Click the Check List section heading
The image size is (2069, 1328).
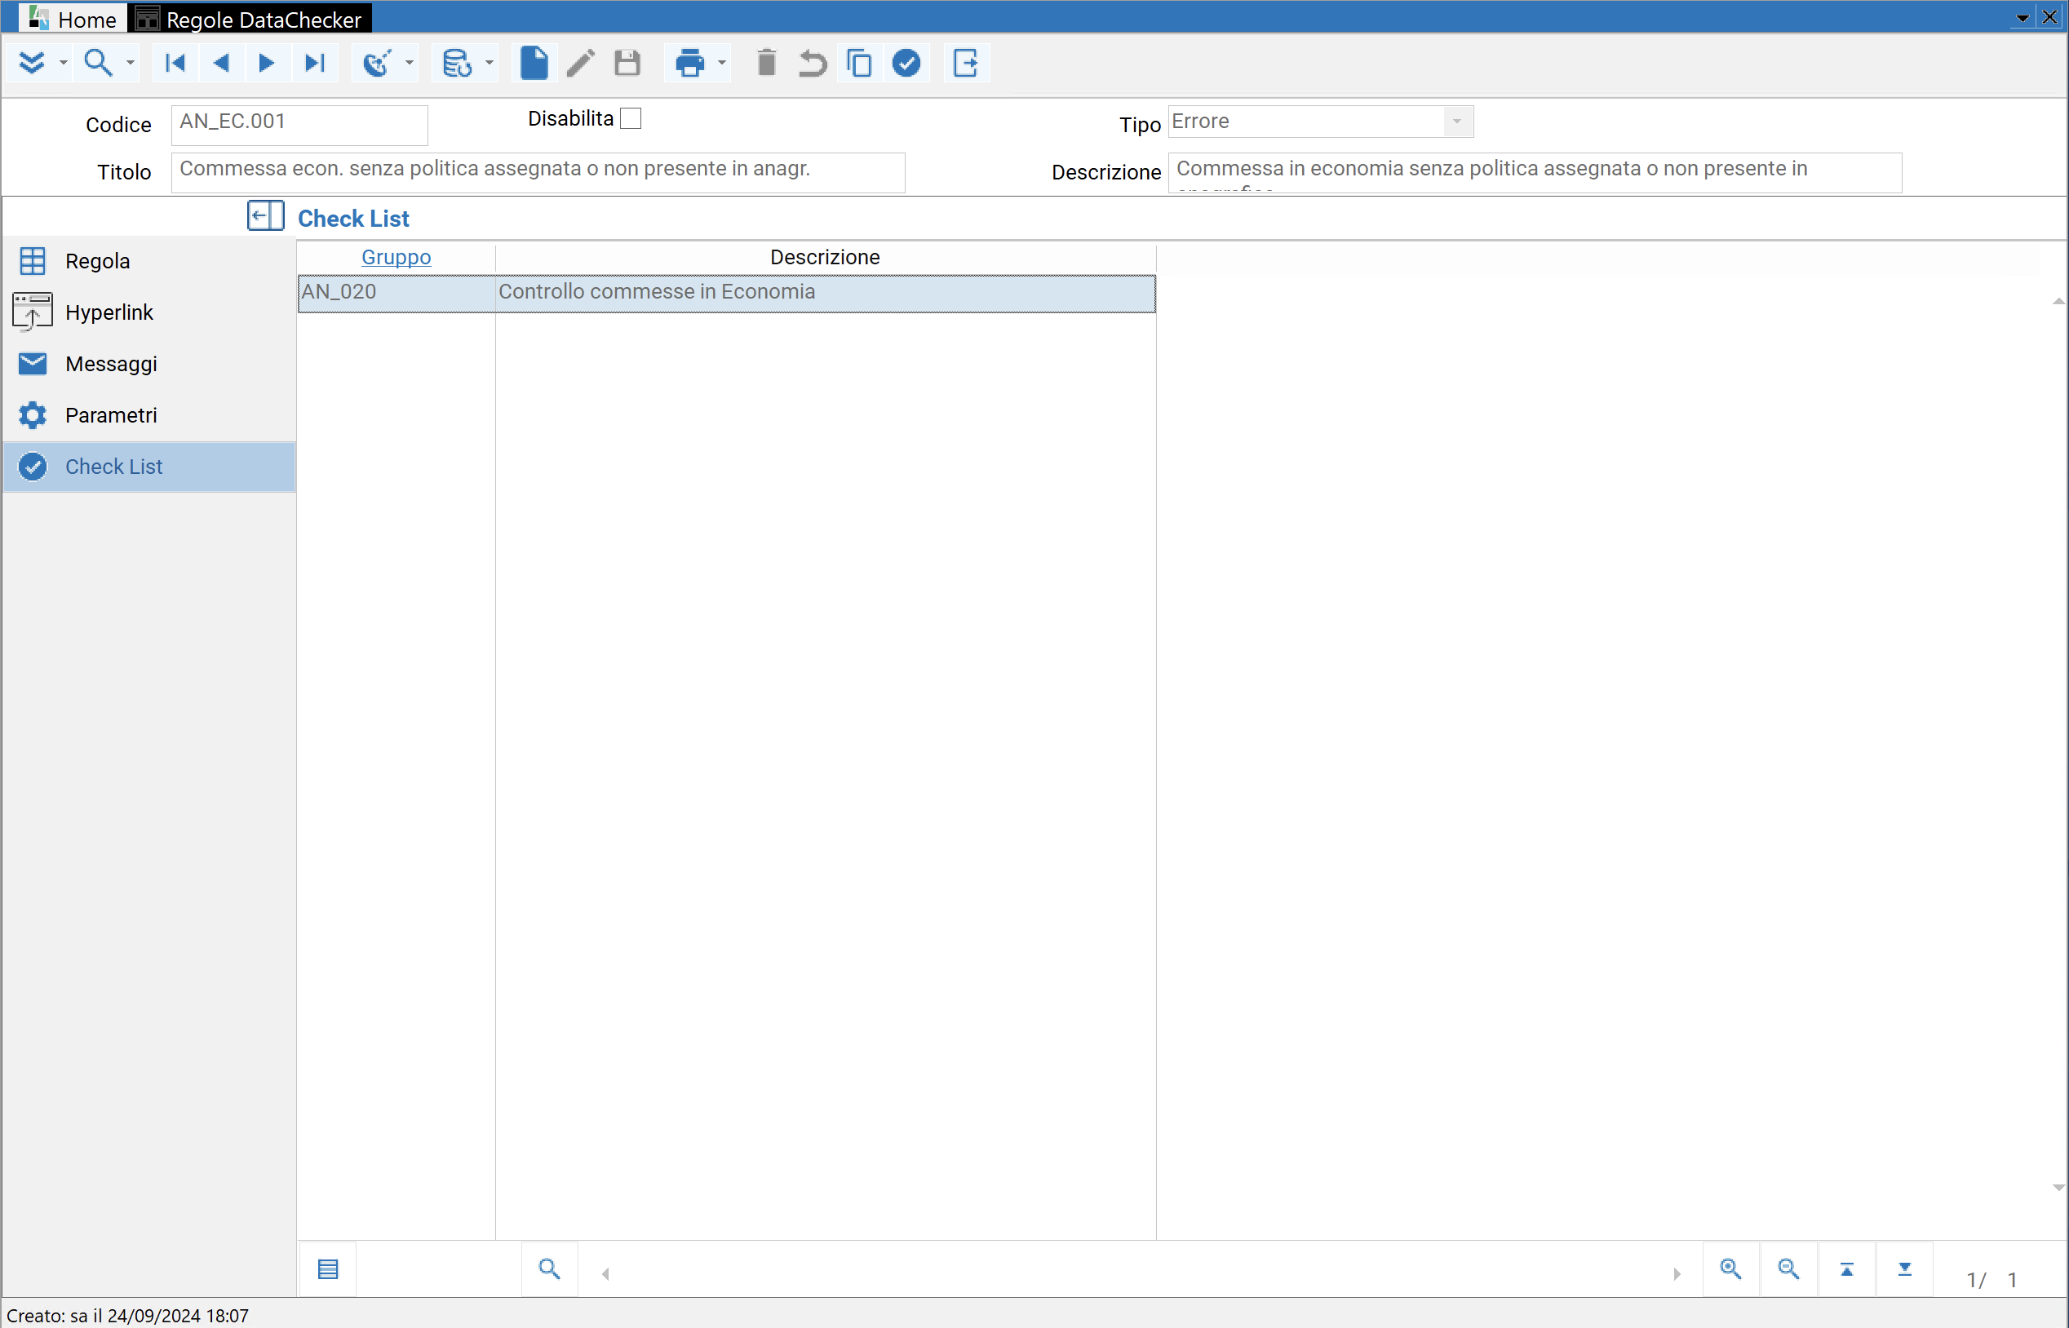coord(353,218)
